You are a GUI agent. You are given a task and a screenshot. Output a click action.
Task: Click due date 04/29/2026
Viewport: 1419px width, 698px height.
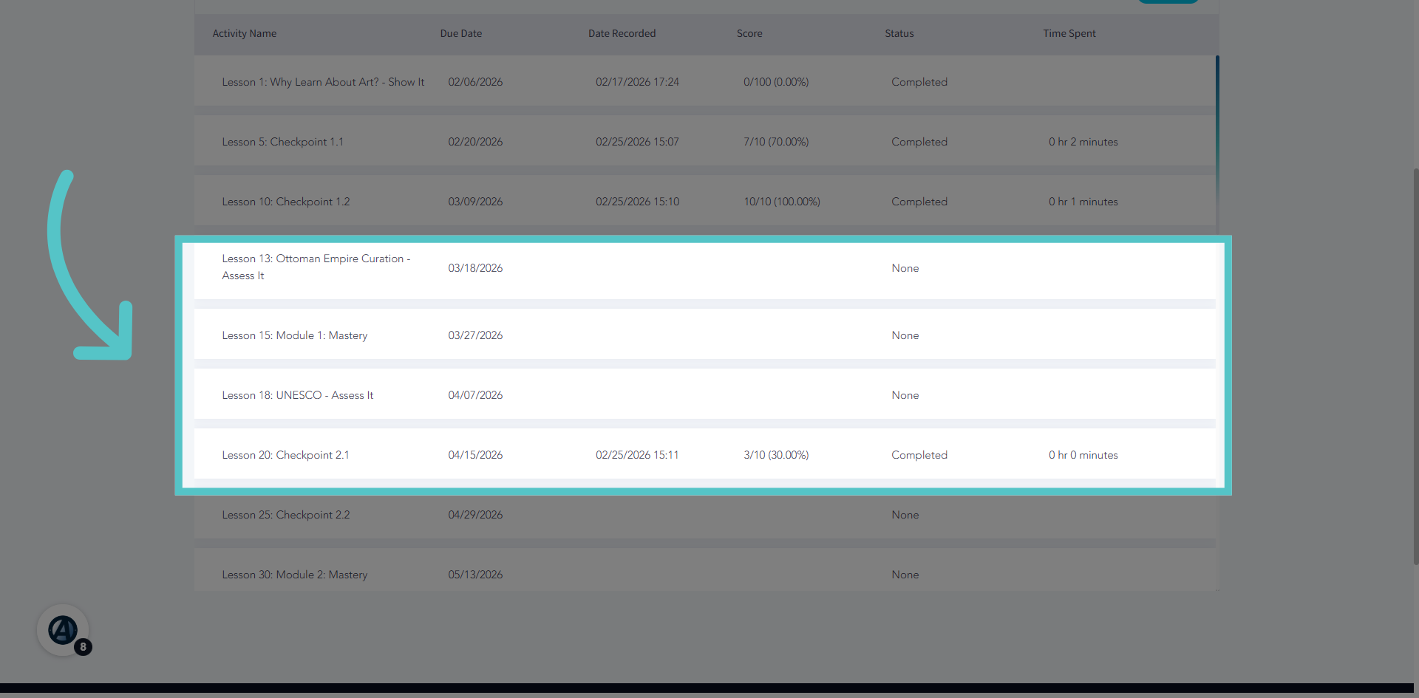point(475,515)
